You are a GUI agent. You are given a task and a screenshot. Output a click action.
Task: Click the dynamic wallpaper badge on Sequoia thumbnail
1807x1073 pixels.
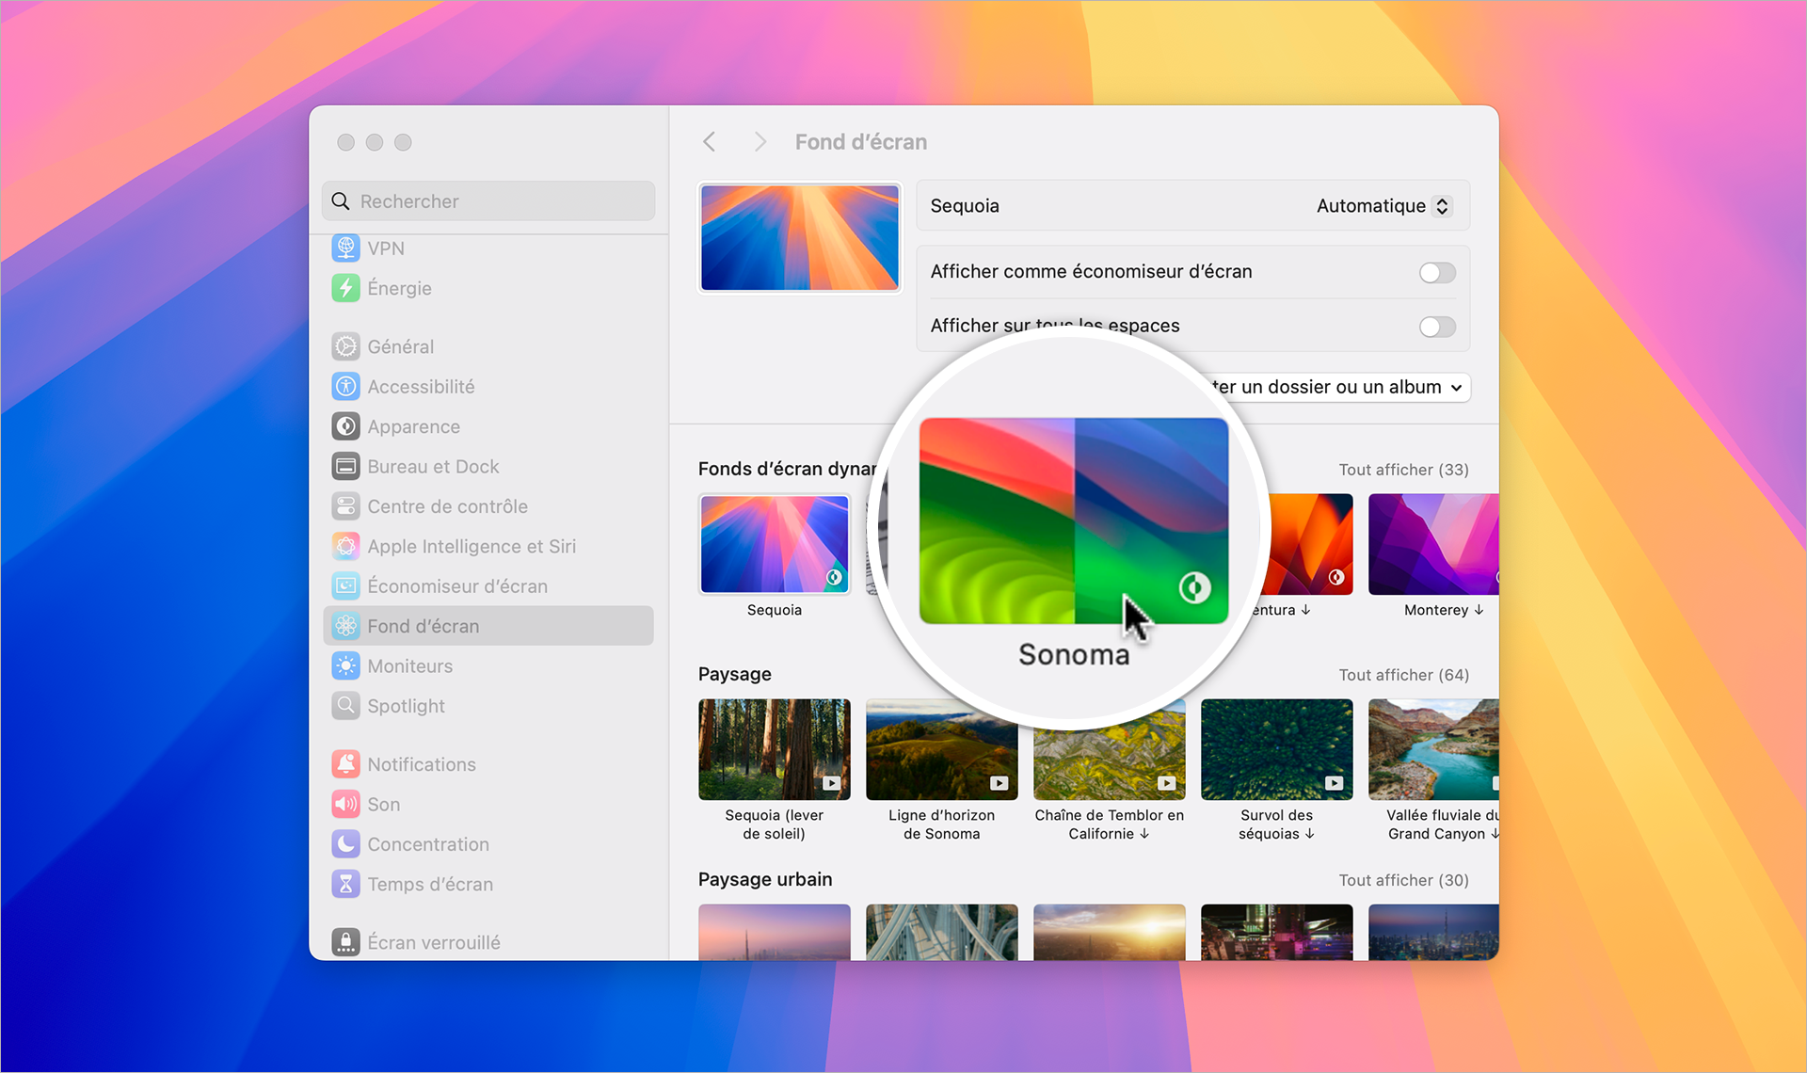(x=833, y=579)
